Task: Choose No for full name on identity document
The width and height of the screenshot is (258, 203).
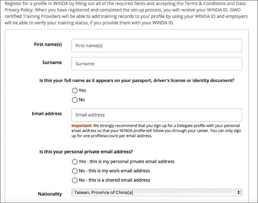Action: coord(75,100)
